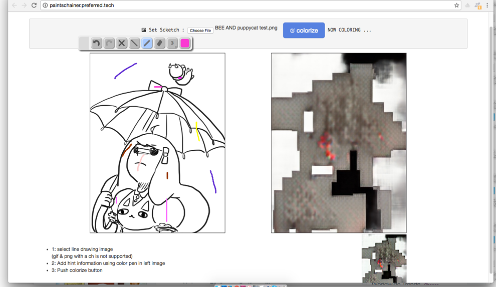Open the brush size 3 dropdown
This screenshot has height=287, width=496.
pos(172,43)
